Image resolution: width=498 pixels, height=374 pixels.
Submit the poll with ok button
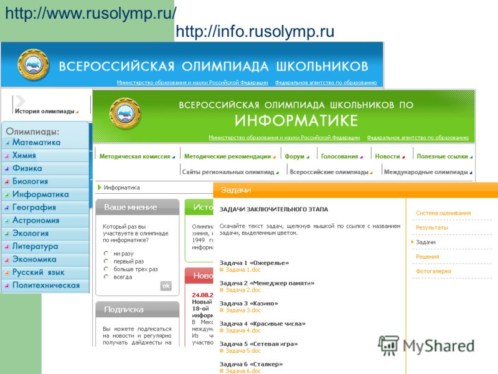(x=166, y=285)
